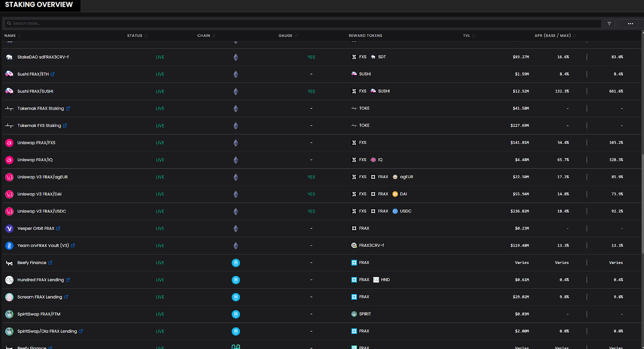Click YES gauge value in Sushi FRAX/SUSHI row
Image resolution: width=644 pixels, height=349 pixels.
point(312,91)
